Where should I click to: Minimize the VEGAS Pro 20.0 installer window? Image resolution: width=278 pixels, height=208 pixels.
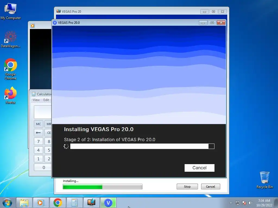(x=203, y=23)
